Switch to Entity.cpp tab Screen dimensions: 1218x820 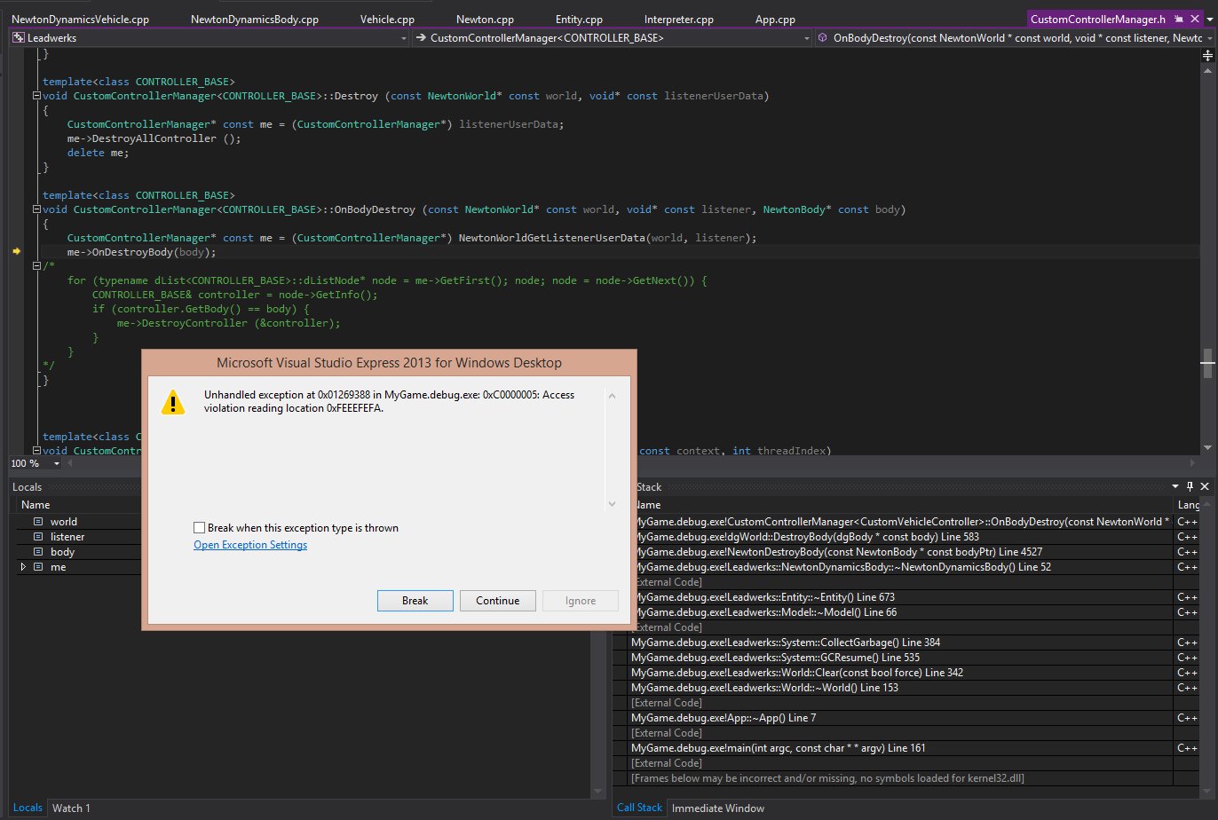(x=579, y=19)
